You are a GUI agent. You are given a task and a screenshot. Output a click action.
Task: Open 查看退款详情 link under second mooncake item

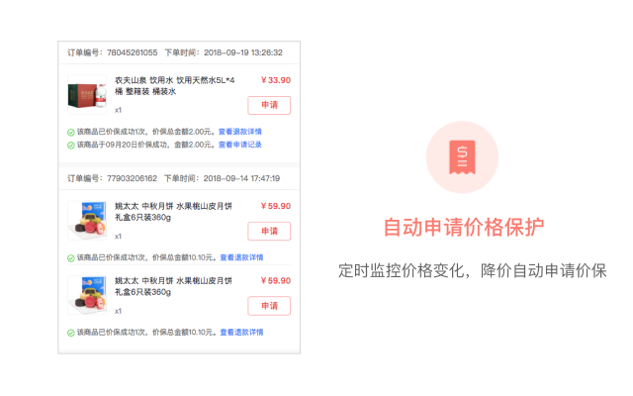click(x=240, y=333)
